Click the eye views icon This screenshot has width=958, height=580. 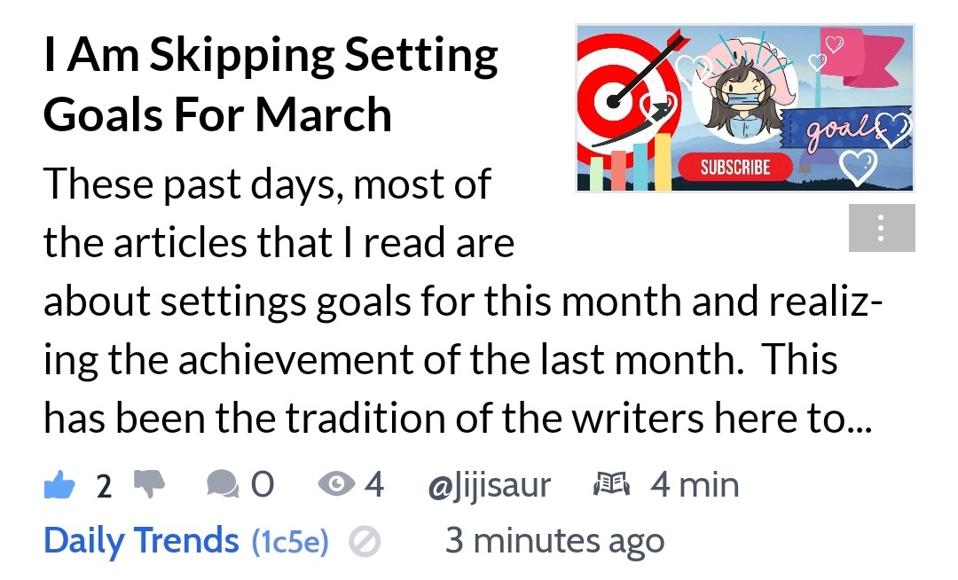336,484
